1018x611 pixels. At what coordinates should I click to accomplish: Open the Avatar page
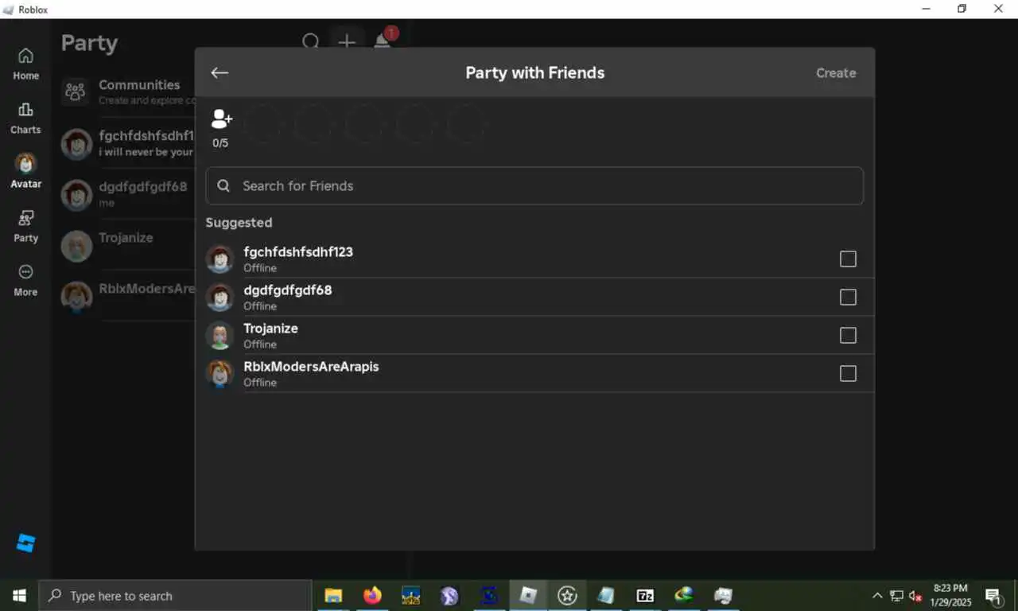tap(25, 171)
